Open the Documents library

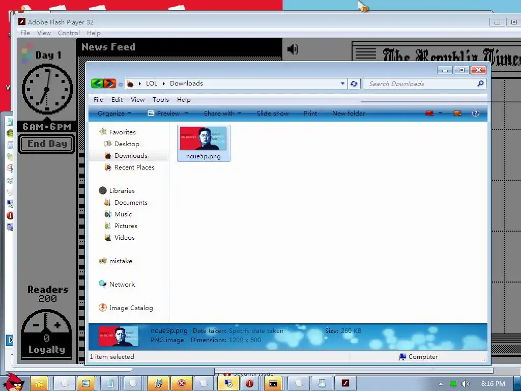pyautogui.click(x=131, y=203)
